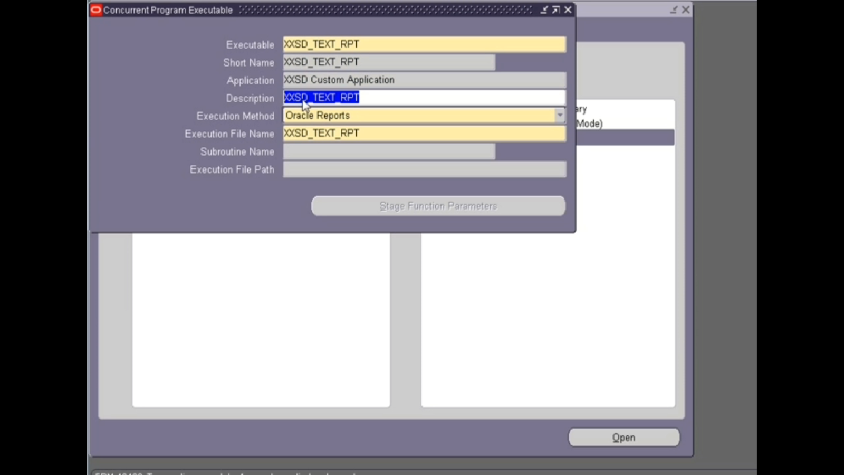
Task: Close the Concurrent Program Executable window
Action: (568, 9)
